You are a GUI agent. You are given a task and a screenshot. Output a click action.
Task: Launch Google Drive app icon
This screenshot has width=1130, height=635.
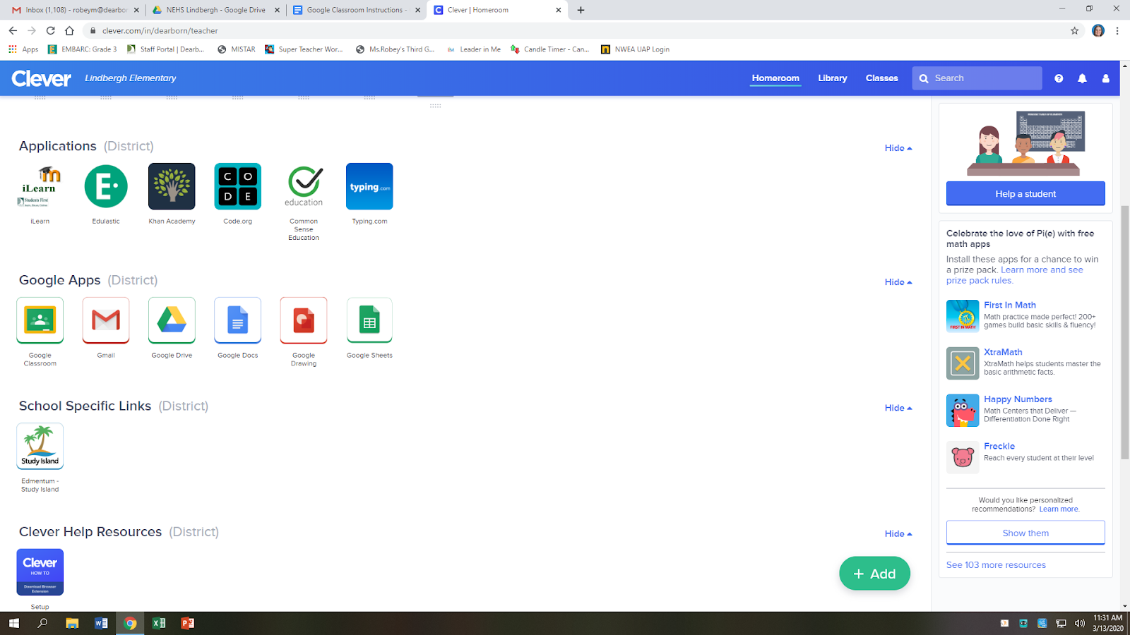[x=172, y=320]
